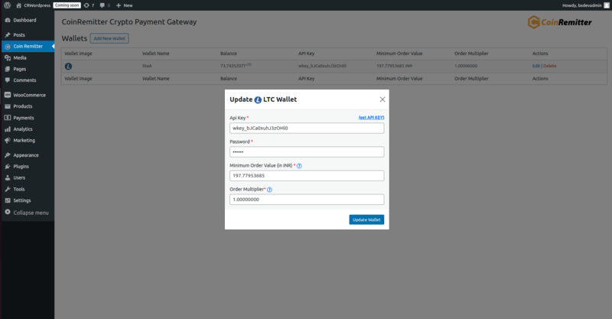The image size is (612, 319).
Task: Open the Howdy, bxdevadmin account menu
Action: (x=585, y=5)
